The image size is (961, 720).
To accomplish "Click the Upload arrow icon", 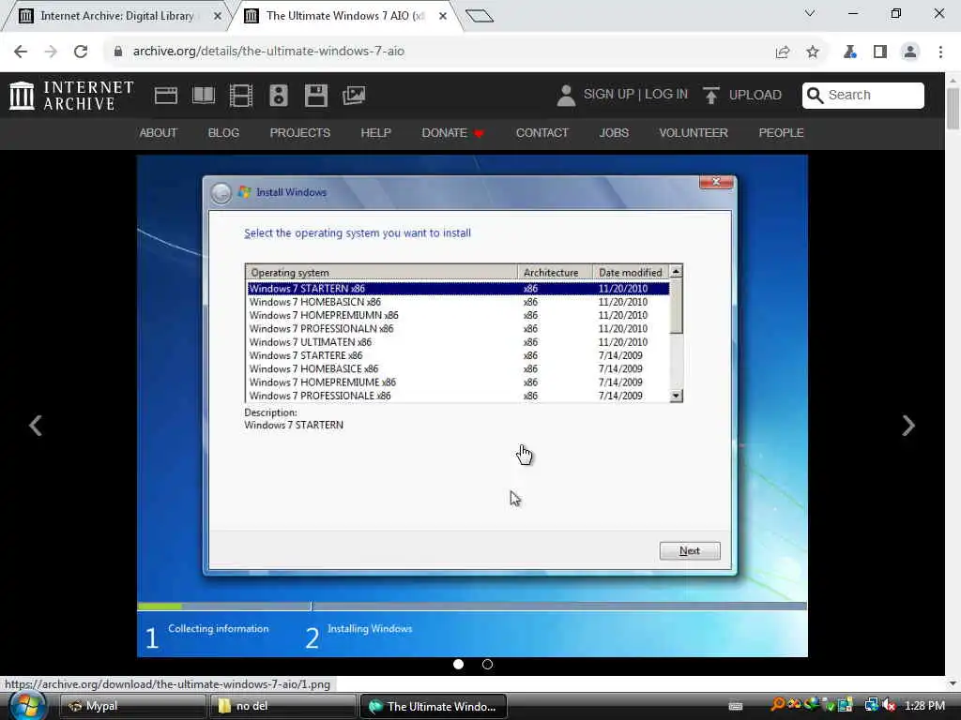I will (711, 96).
